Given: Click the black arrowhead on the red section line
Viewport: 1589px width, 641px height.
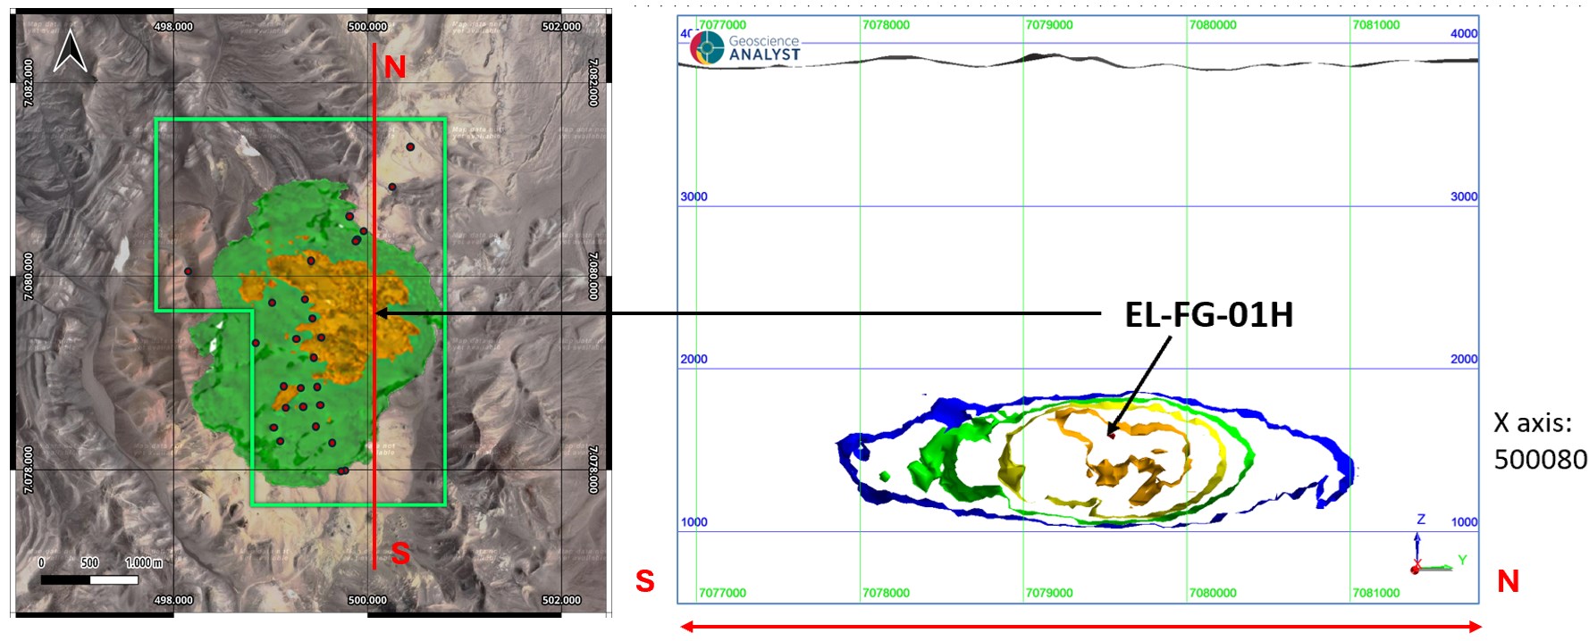Looking at the screenshot, I should point(381,313).
